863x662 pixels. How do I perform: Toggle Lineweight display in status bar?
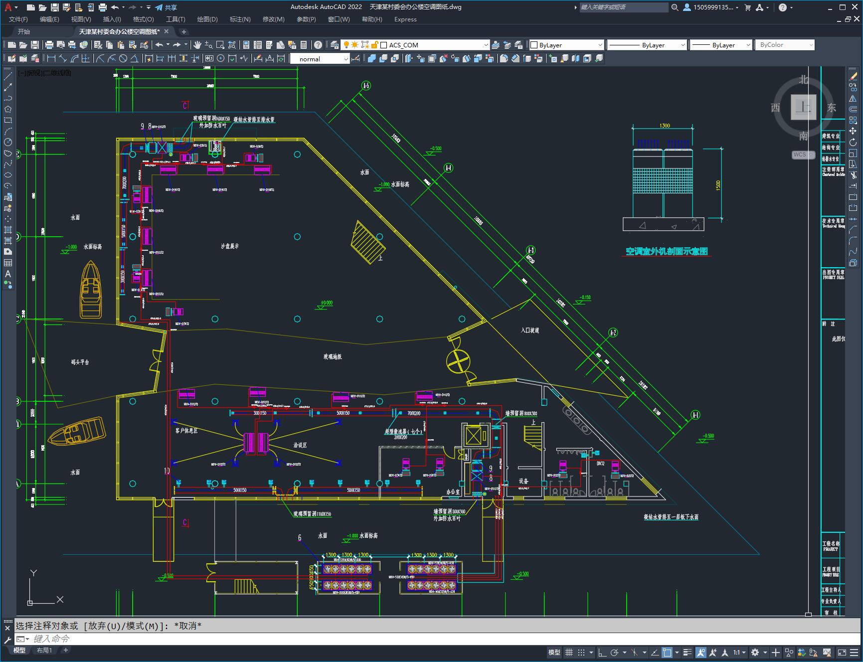(x=688, y=652)
